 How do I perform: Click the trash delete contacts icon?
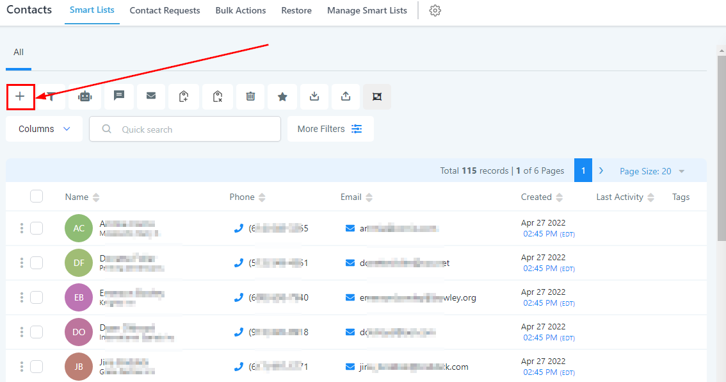(x=250, y=96)
